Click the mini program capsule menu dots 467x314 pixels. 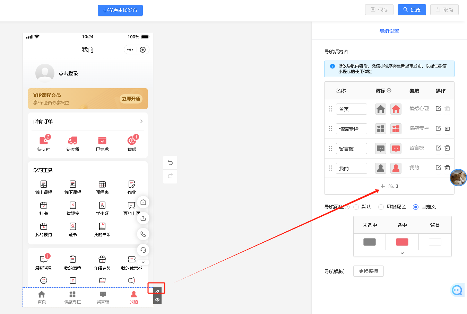(x=130, y=50)
